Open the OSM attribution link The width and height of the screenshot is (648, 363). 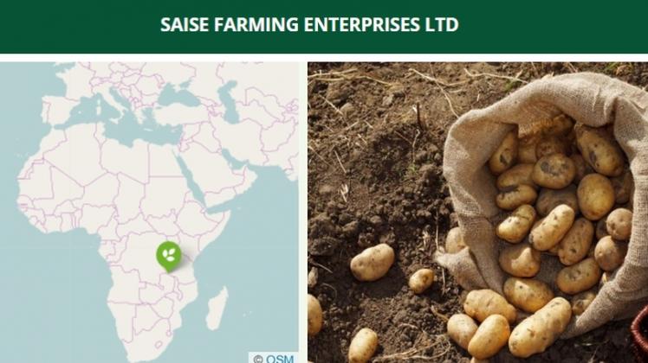click(280, 359)
